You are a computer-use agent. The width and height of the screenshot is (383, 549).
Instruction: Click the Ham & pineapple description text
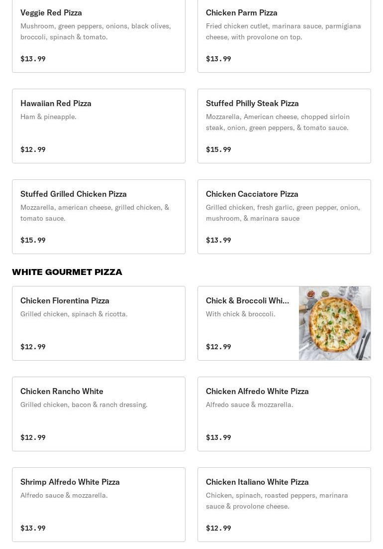click(x=48, y=117)
